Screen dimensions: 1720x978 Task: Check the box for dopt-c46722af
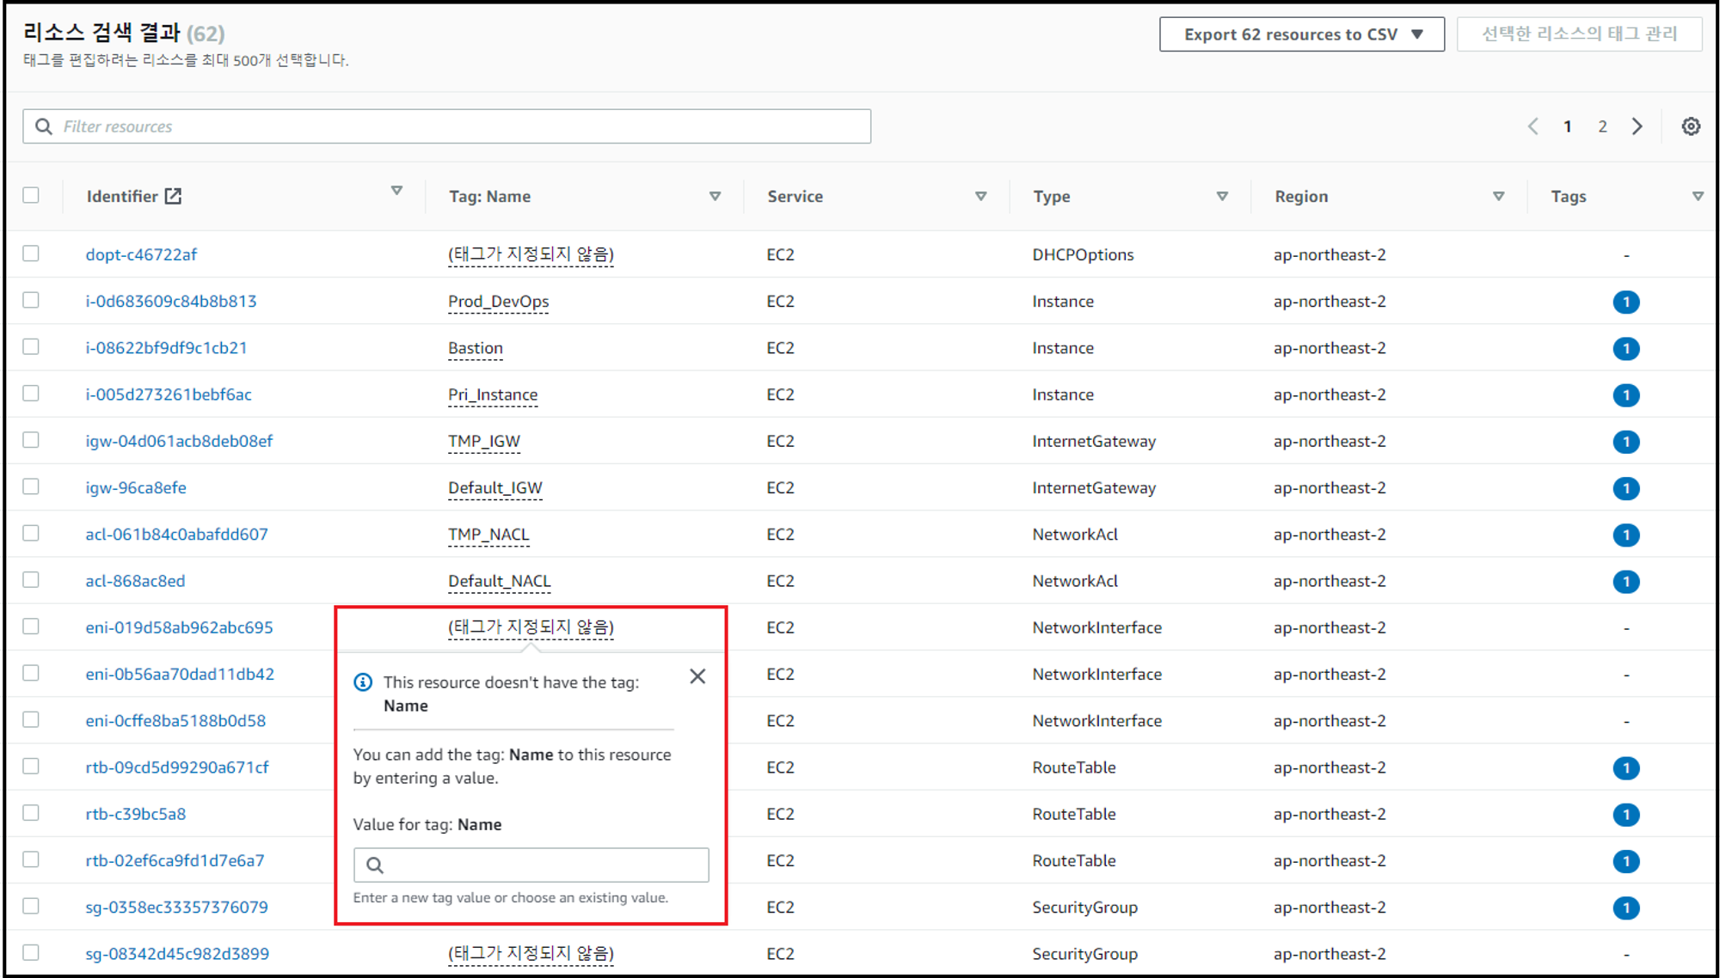click(31, 254)
